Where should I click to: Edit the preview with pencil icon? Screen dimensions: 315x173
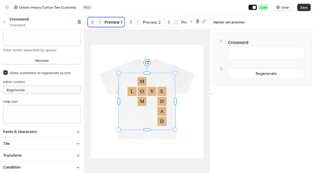coord(204,21)
